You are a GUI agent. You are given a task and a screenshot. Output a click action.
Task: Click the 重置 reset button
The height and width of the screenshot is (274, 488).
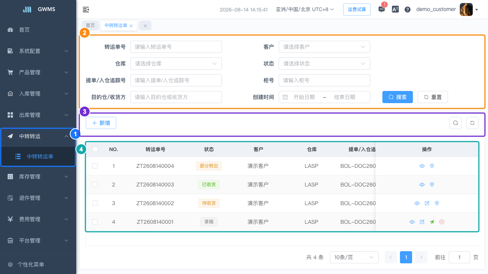click(433, 97)
